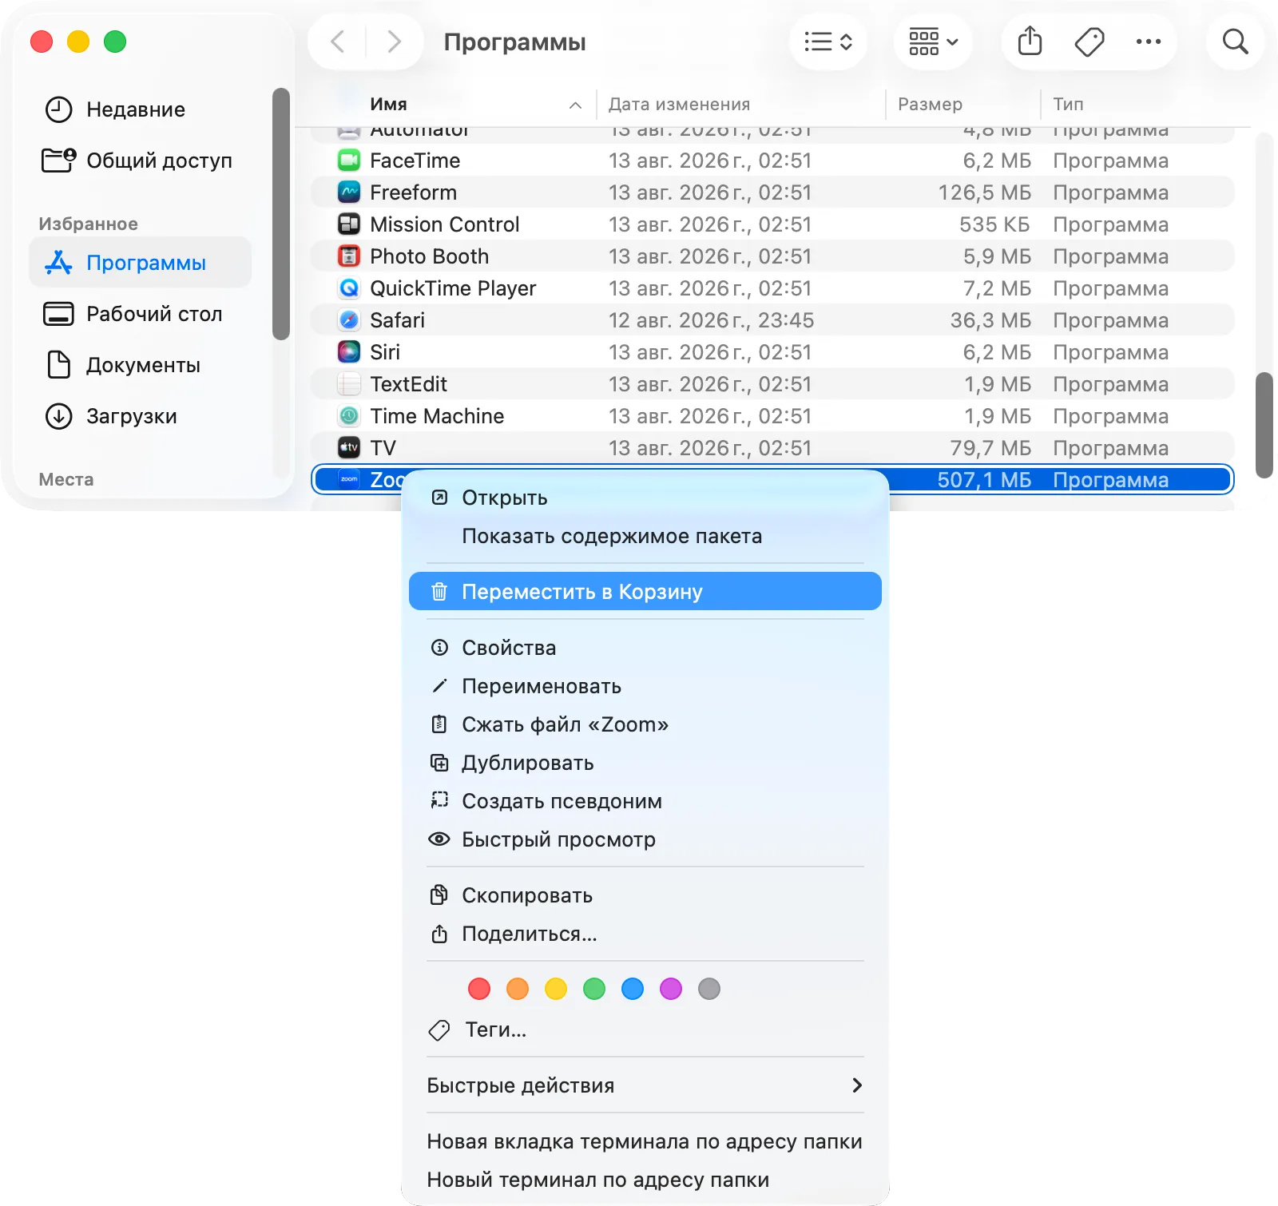Open the search magnifier in toolbar
Screen dimensions: 1278x1206
point(1235,42)
